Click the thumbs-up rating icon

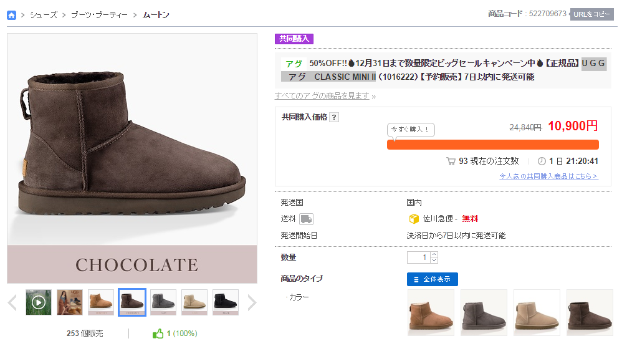point(158,334)
